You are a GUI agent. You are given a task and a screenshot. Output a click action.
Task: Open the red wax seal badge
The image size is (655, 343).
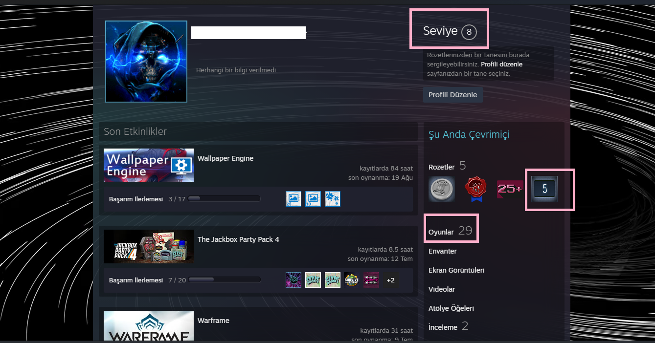(474, 189)
